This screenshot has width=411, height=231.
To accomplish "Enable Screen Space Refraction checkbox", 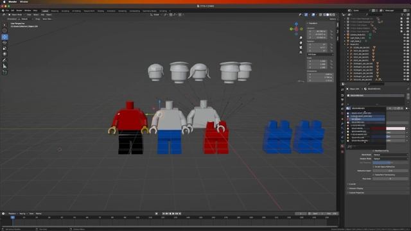I will (x=374, y=167).
